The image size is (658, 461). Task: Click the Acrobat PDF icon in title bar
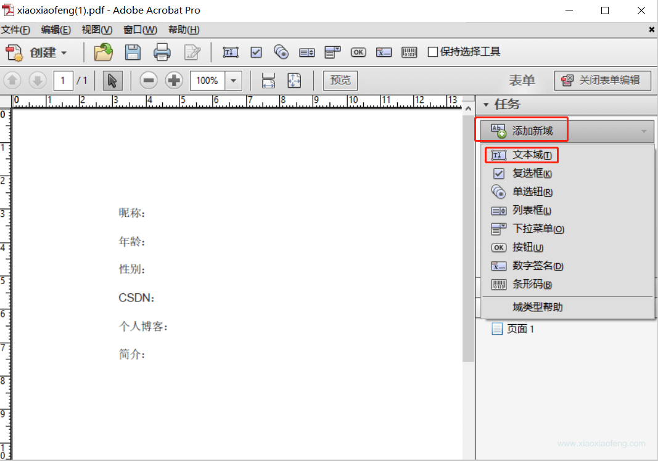click(8, 10)
